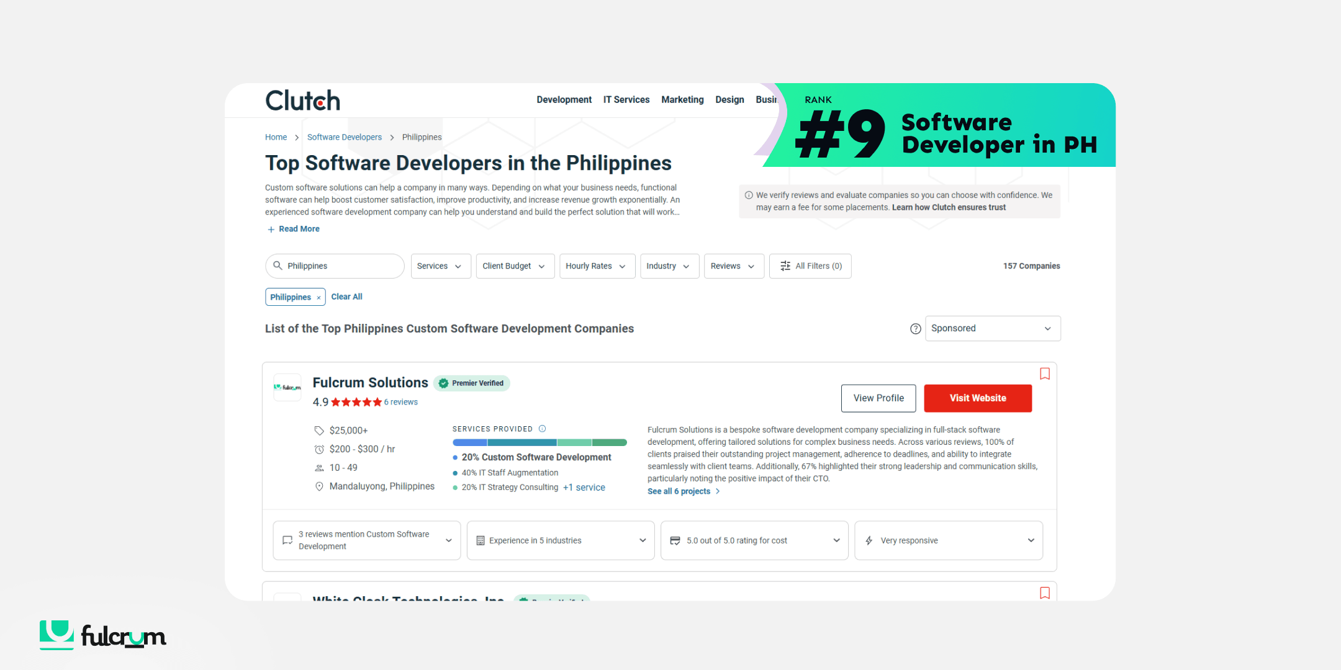
Task: Go to the Software Developers breadcrumb
Action: point(345,137)
